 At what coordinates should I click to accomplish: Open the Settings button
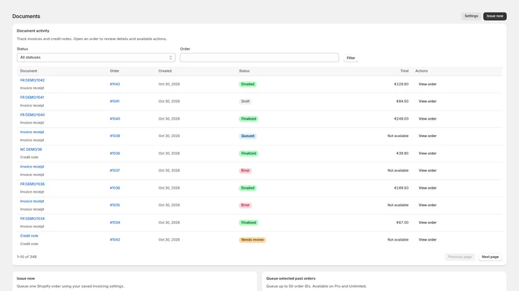[x=471, y=16]
